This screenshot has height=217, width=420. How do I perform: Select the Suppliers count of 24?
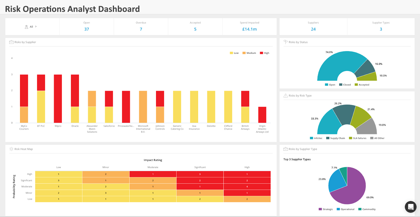[313, 29]
